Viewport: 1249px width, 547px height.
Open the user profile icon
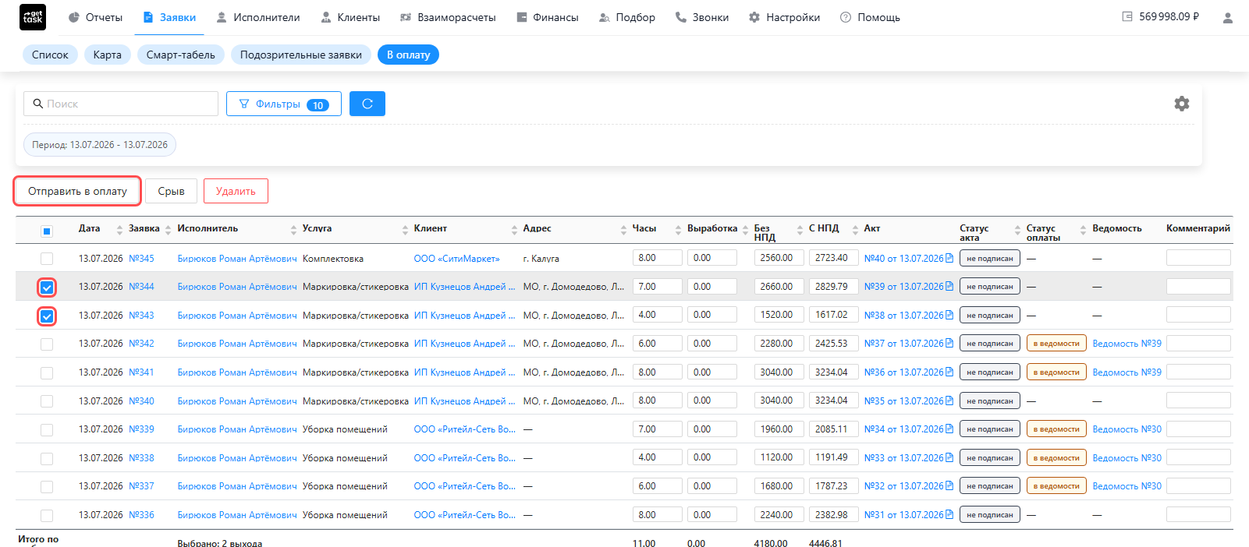[1228, 17]
